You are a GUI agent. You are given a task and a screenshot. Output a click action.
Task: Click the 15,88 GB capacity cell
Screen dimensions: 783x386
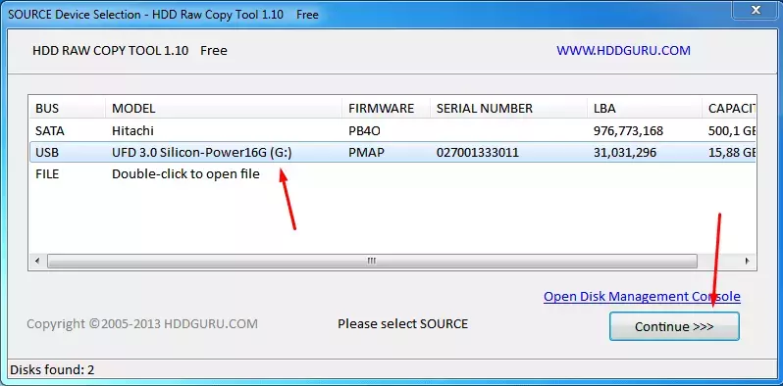click(x=733, y=152)
